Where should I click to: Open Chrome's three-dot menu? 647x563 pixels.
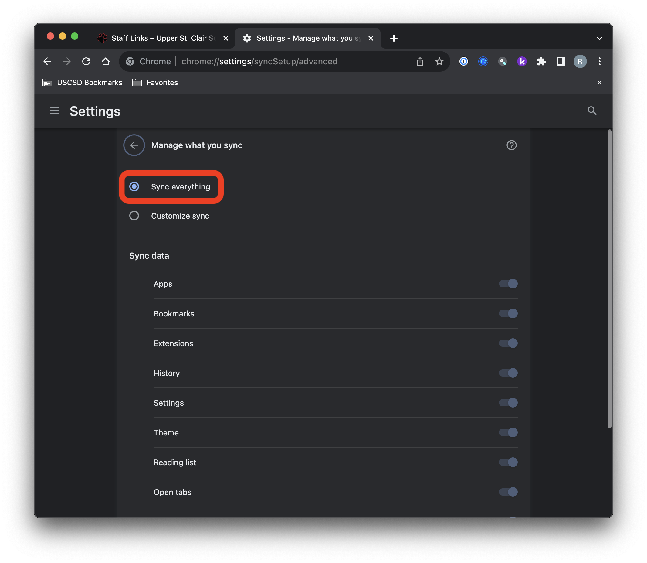pos(600,61)
